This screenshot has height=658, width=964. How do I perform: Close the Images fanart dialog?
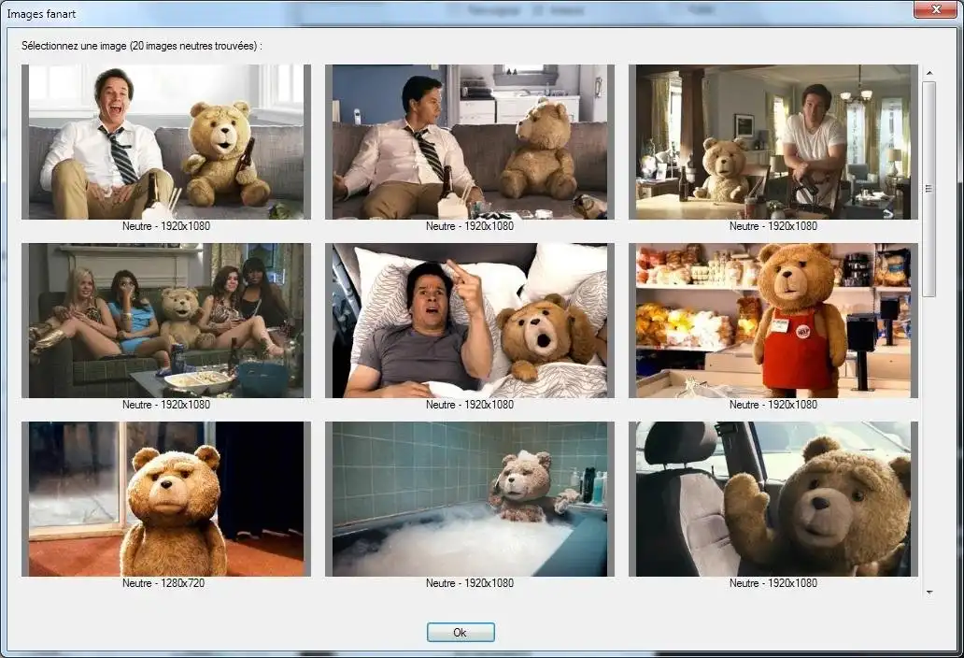935,10
